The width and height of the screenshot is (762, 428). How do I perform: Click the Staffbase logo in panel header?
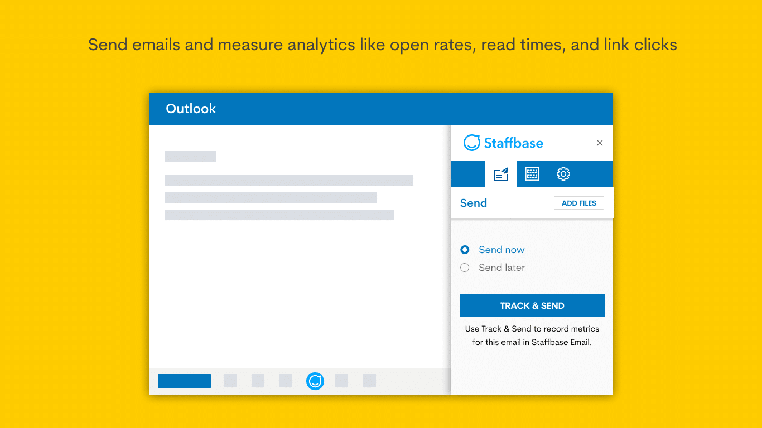503,143
